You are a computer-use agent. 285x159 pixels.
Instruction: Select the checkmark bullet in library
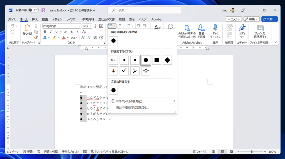[124, 71]
